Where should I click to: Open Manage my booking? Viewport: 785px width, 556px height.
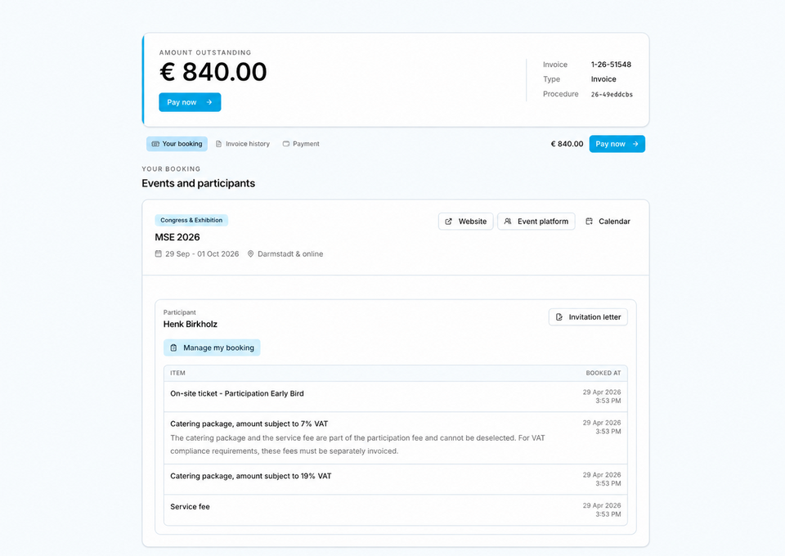point(212,347)
